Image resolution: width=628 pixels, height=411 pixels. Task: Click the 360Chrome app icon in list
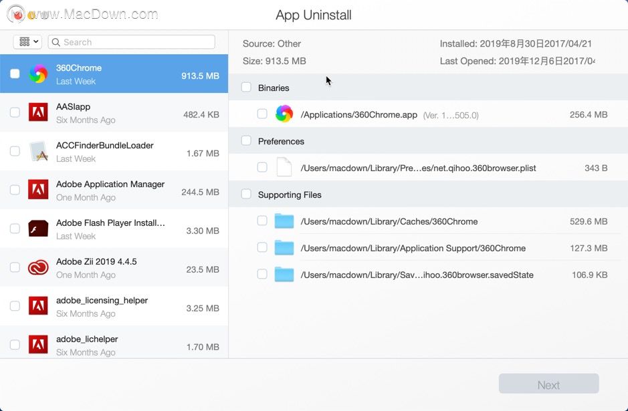pyautogui.click(x=38, y=74)
